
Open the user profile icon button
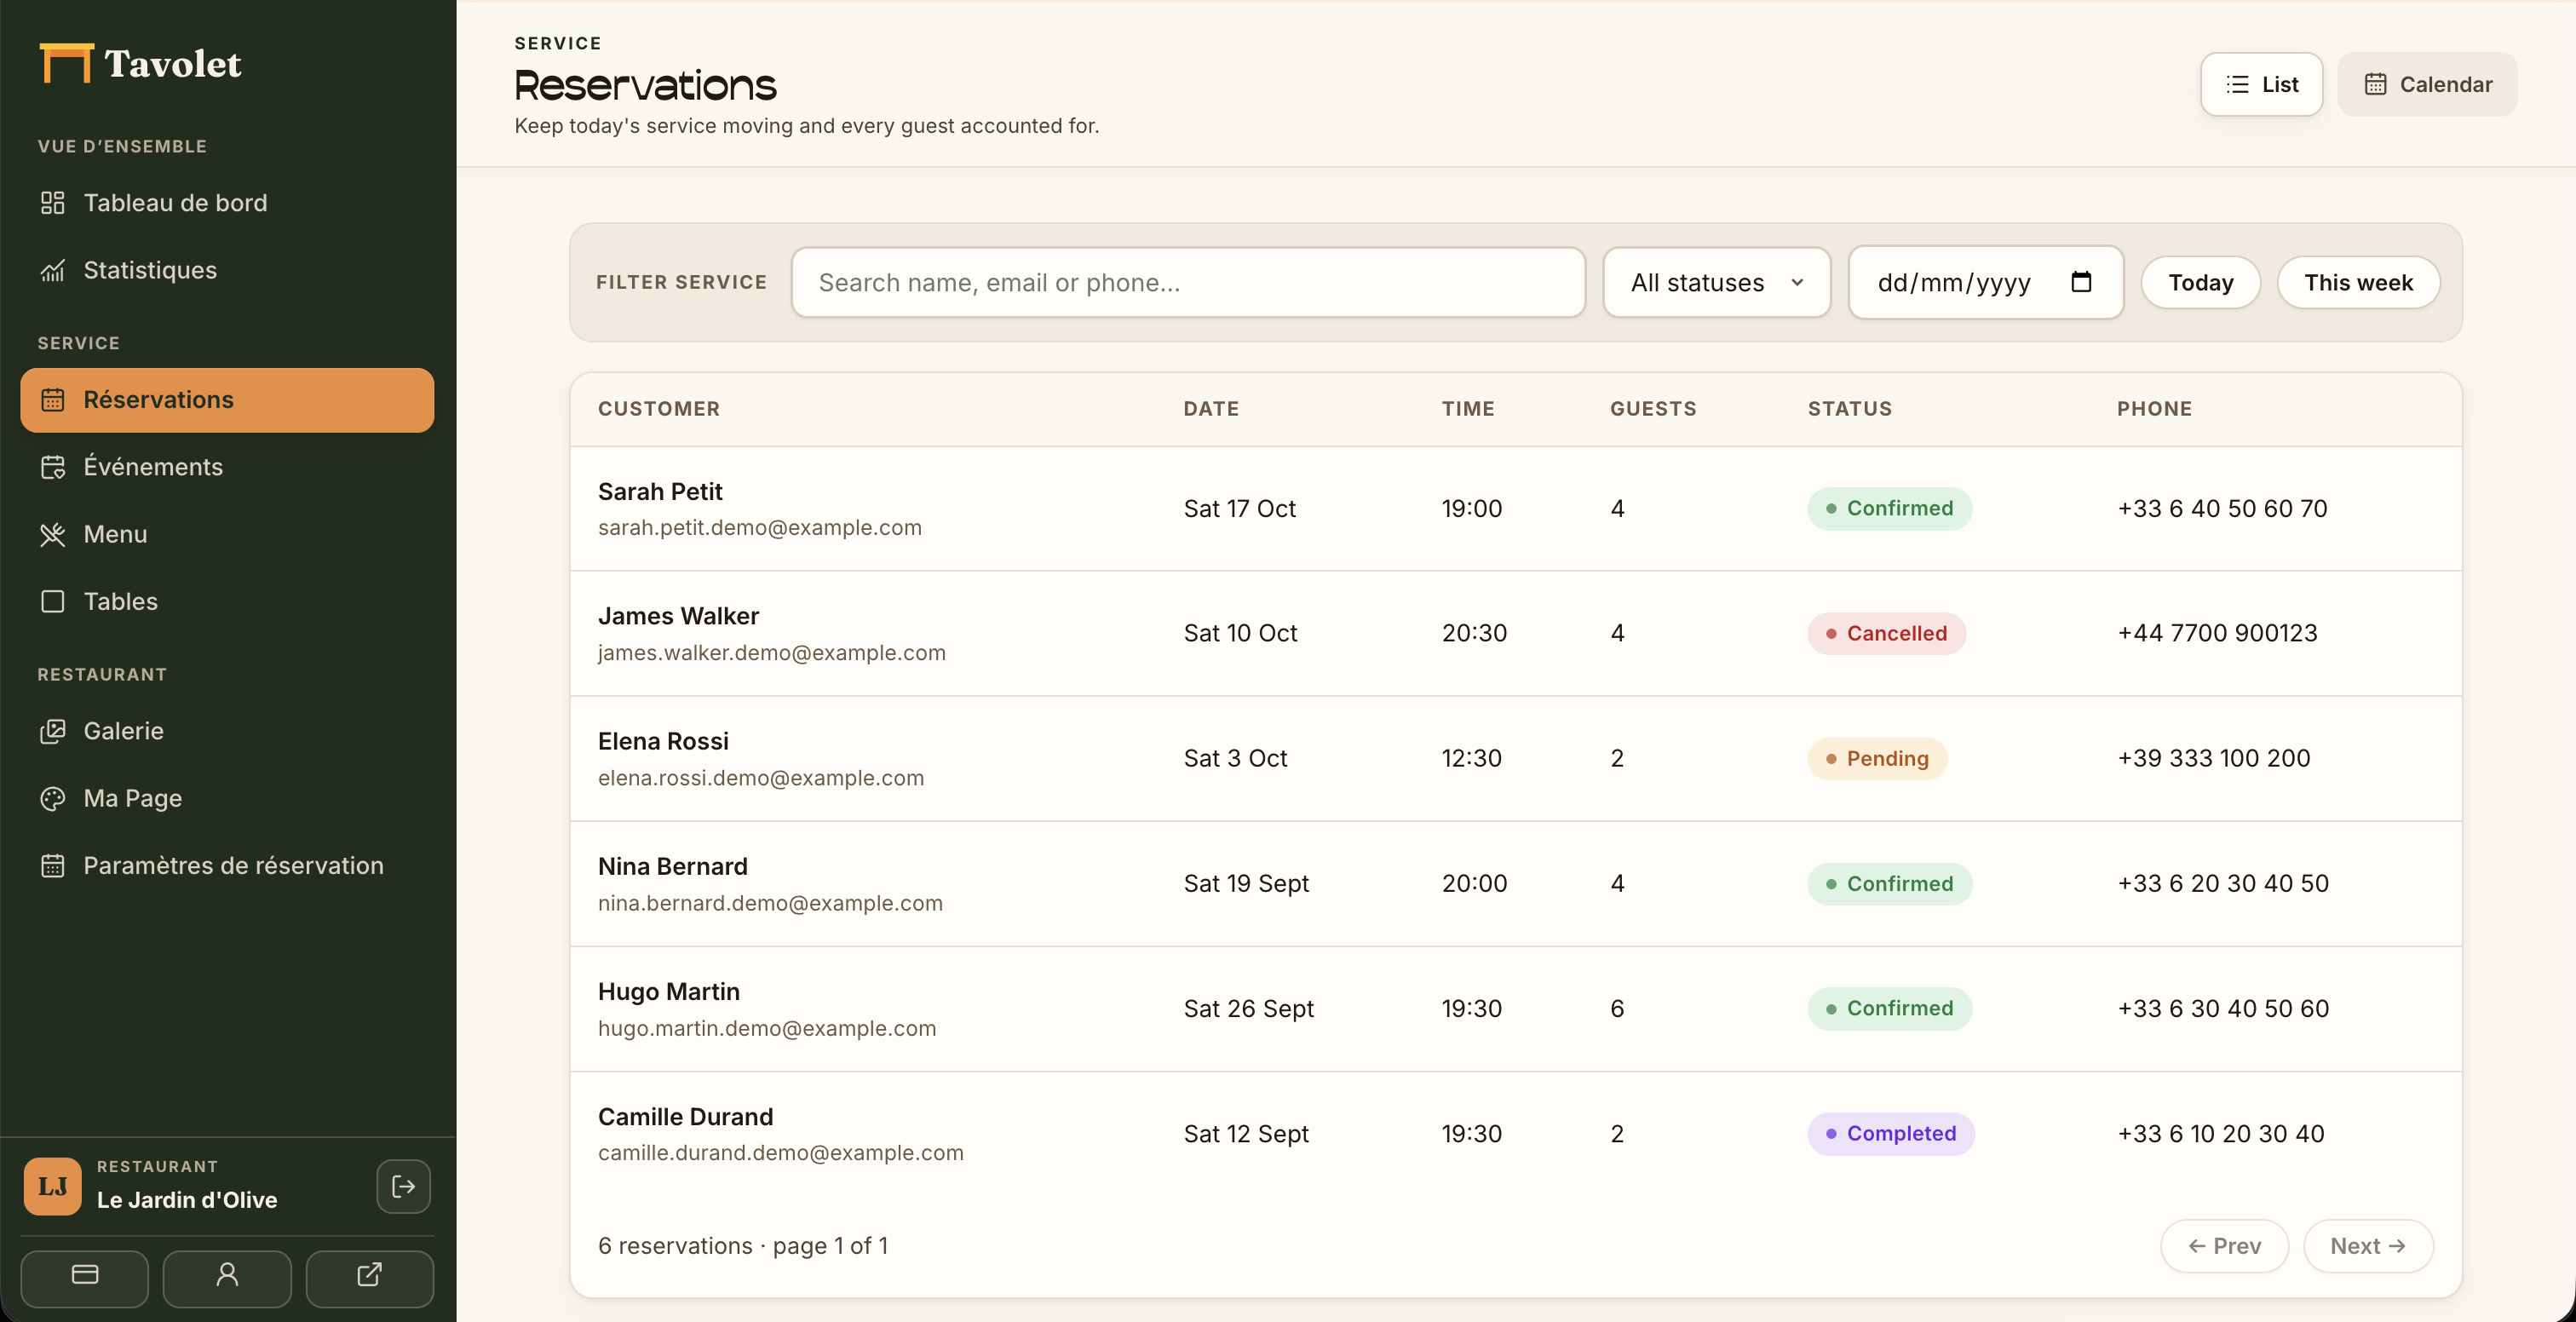tap(227, 1276)
